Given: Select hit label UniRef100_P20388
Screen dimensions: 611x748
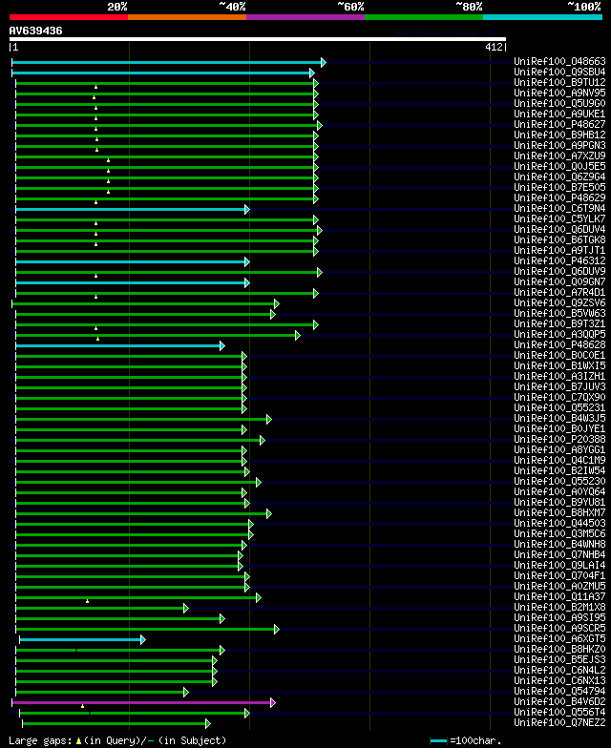Looking at the screenshot, I should pos(559,439).
